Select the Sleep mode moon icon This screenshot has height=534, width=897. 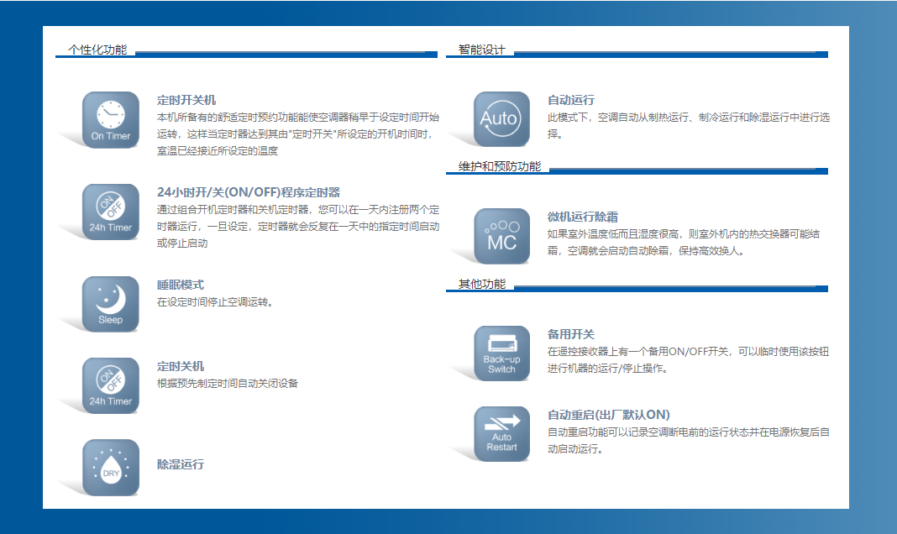[x=110, y=304]
